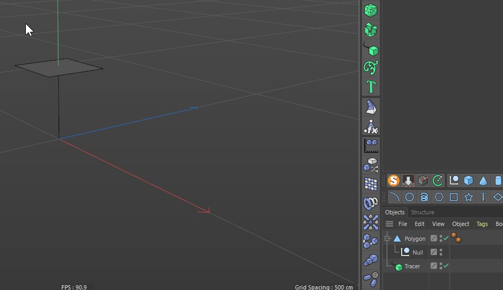Open the Tags menu

click(x=482, y=224)
